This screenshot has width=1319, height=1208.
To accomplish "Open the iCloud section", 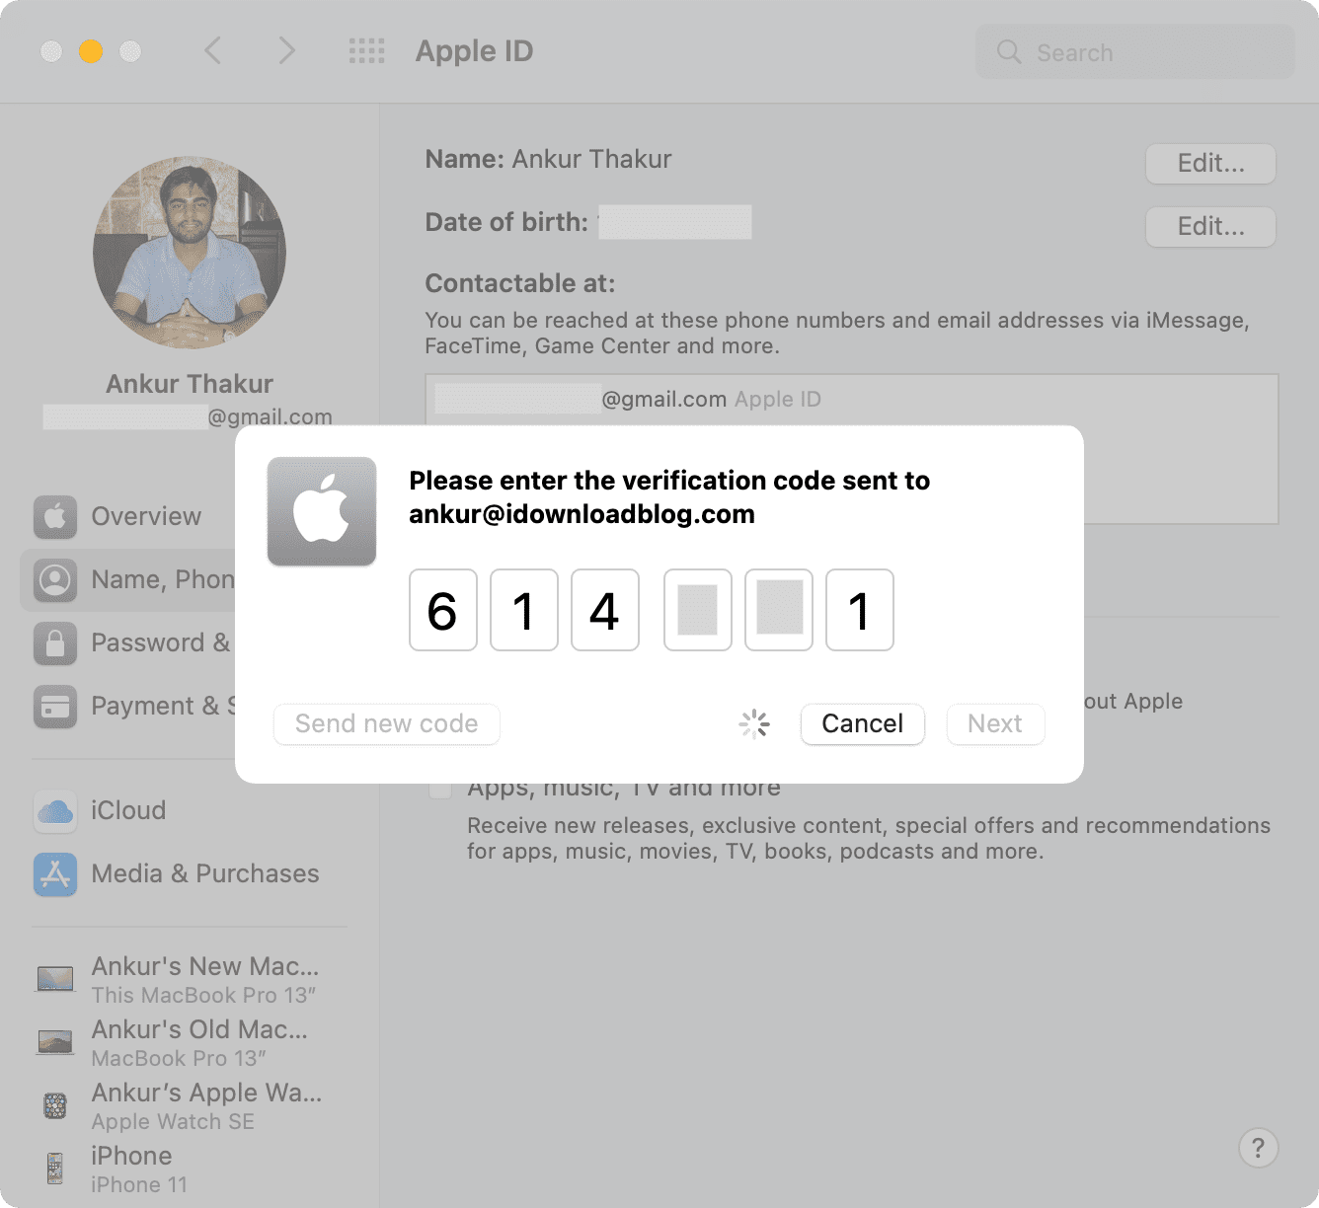I will point(128,811).
